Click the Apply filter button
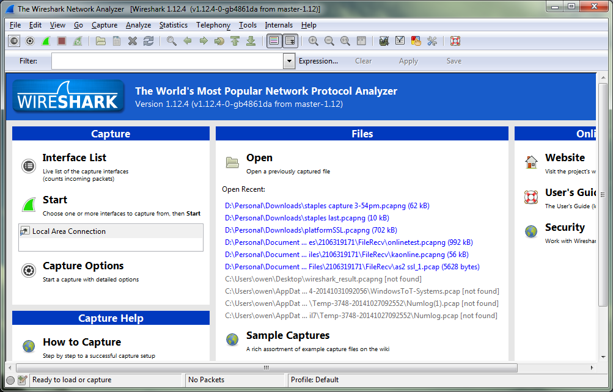The width and height of the screenshot is (613, 392). point(408,61)
